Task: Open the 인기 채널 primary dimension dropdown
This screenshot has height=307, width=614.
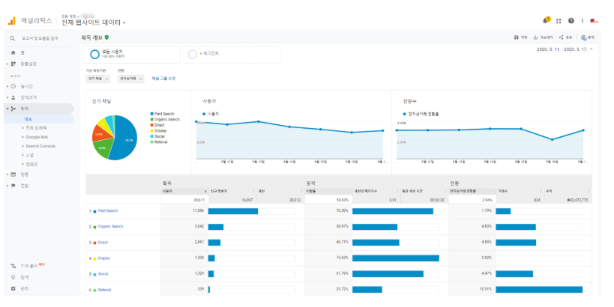Action: [98, 79]
